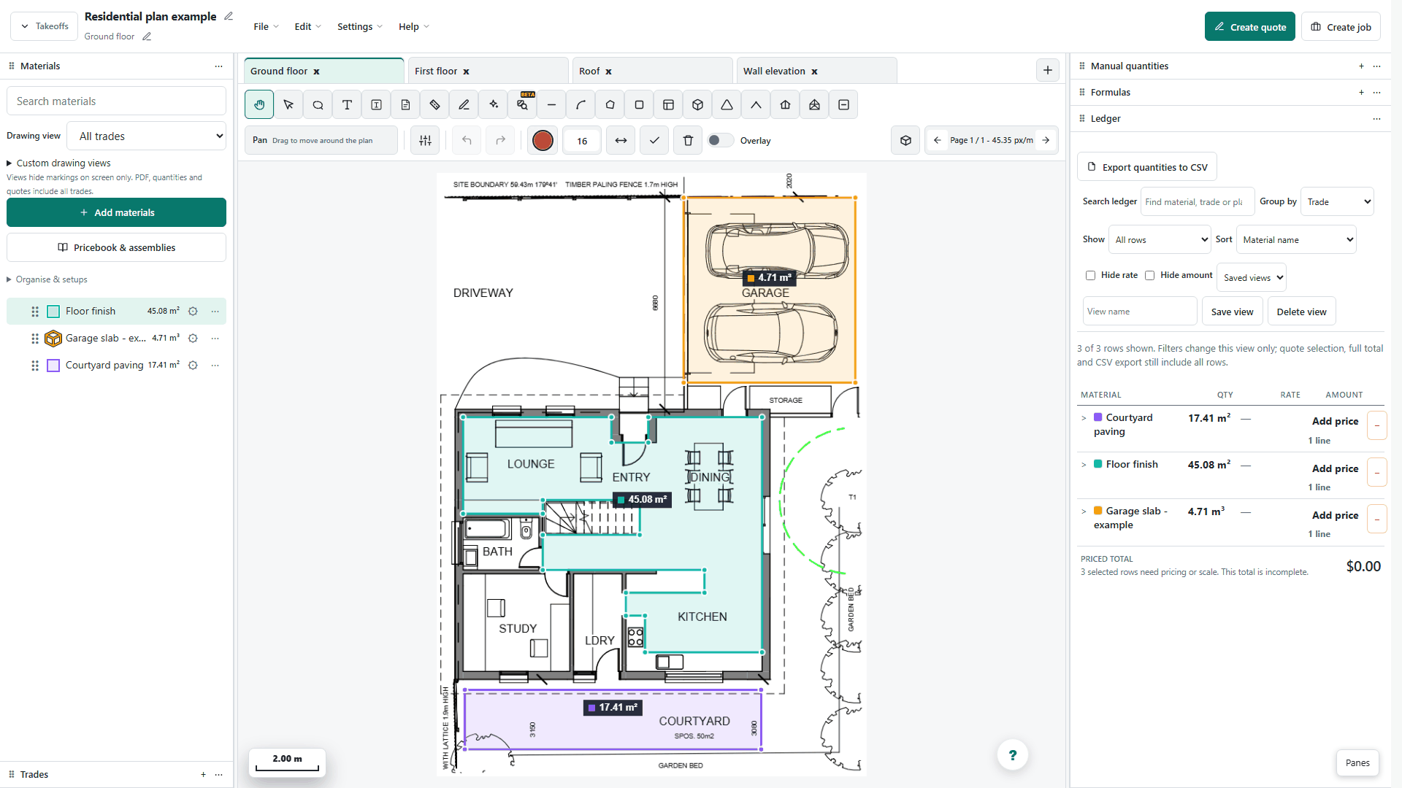Tick the Hide rate checkbox
Image resolution: width=1402 pixels, height=788 pixels.
pyautogui.click(x=1090, y=275)
